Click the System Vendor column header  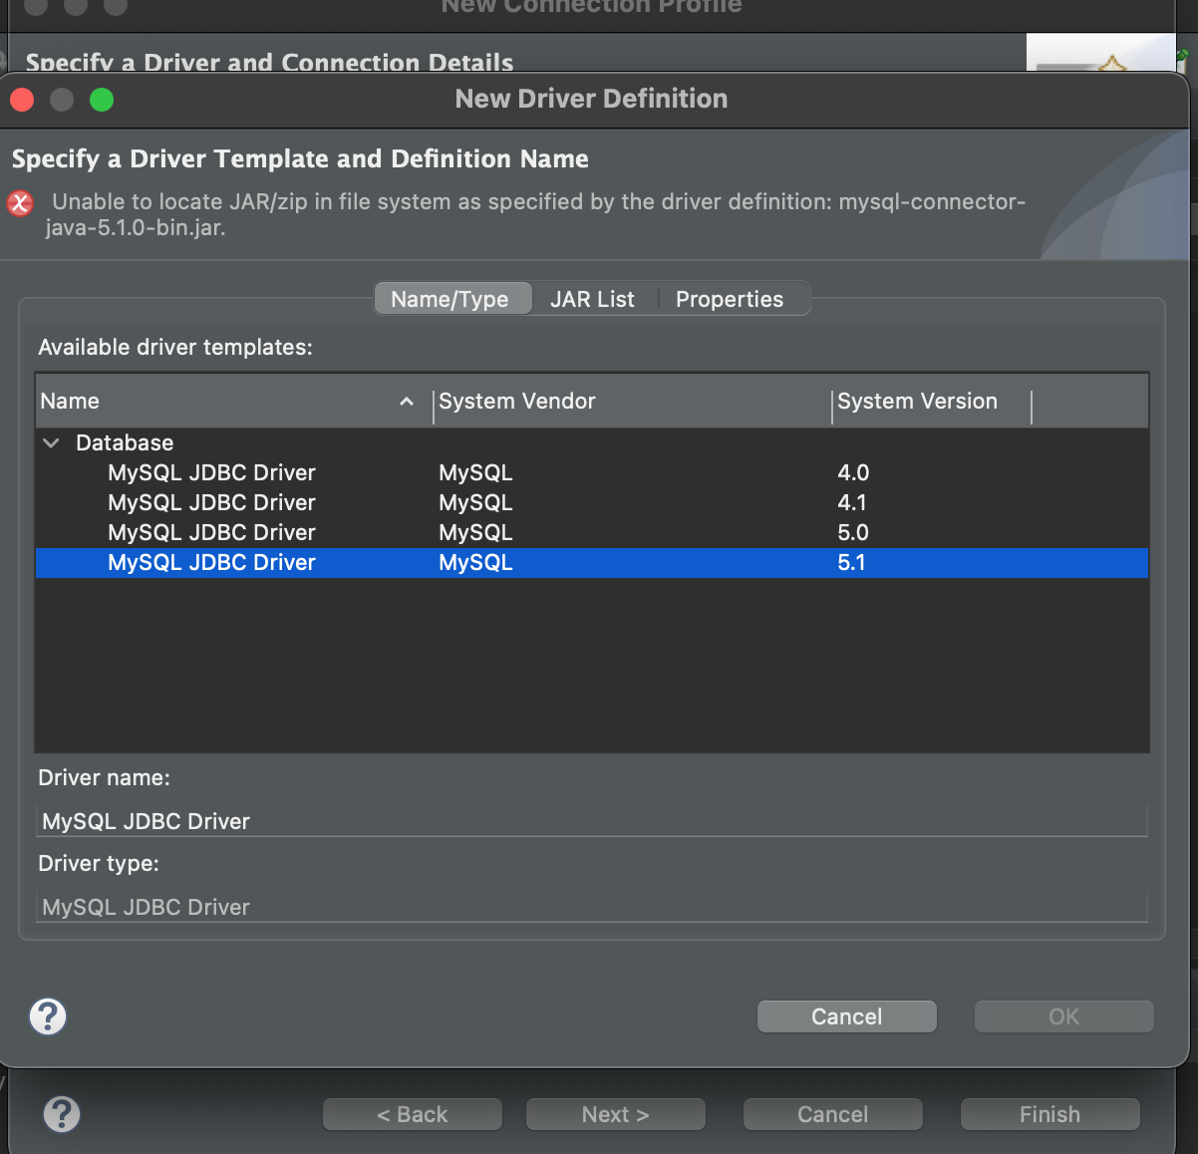(633, 402)
